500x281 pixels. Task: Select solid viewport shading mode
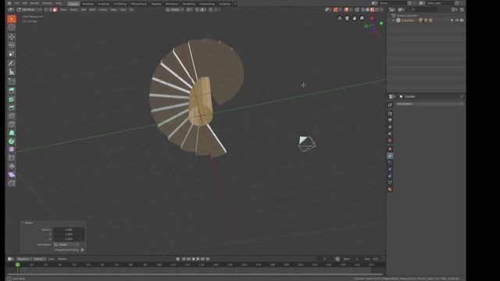pos(368,9)
